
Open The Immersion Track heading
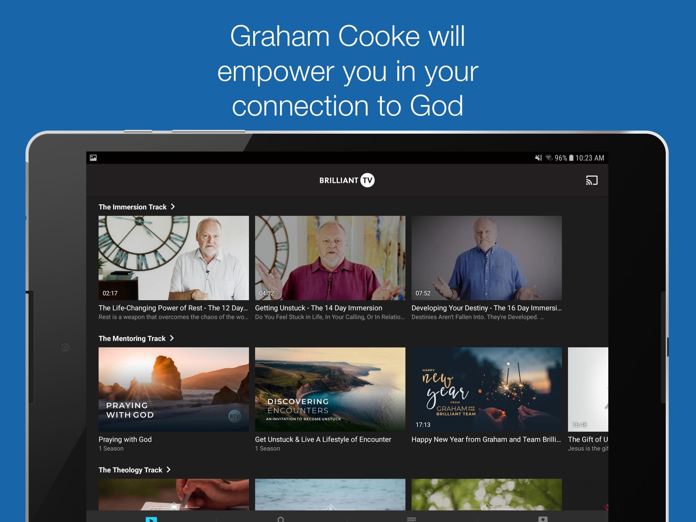133,207
